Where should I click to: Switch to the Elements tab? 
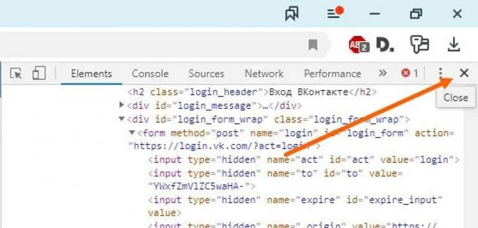coord(91,74)
